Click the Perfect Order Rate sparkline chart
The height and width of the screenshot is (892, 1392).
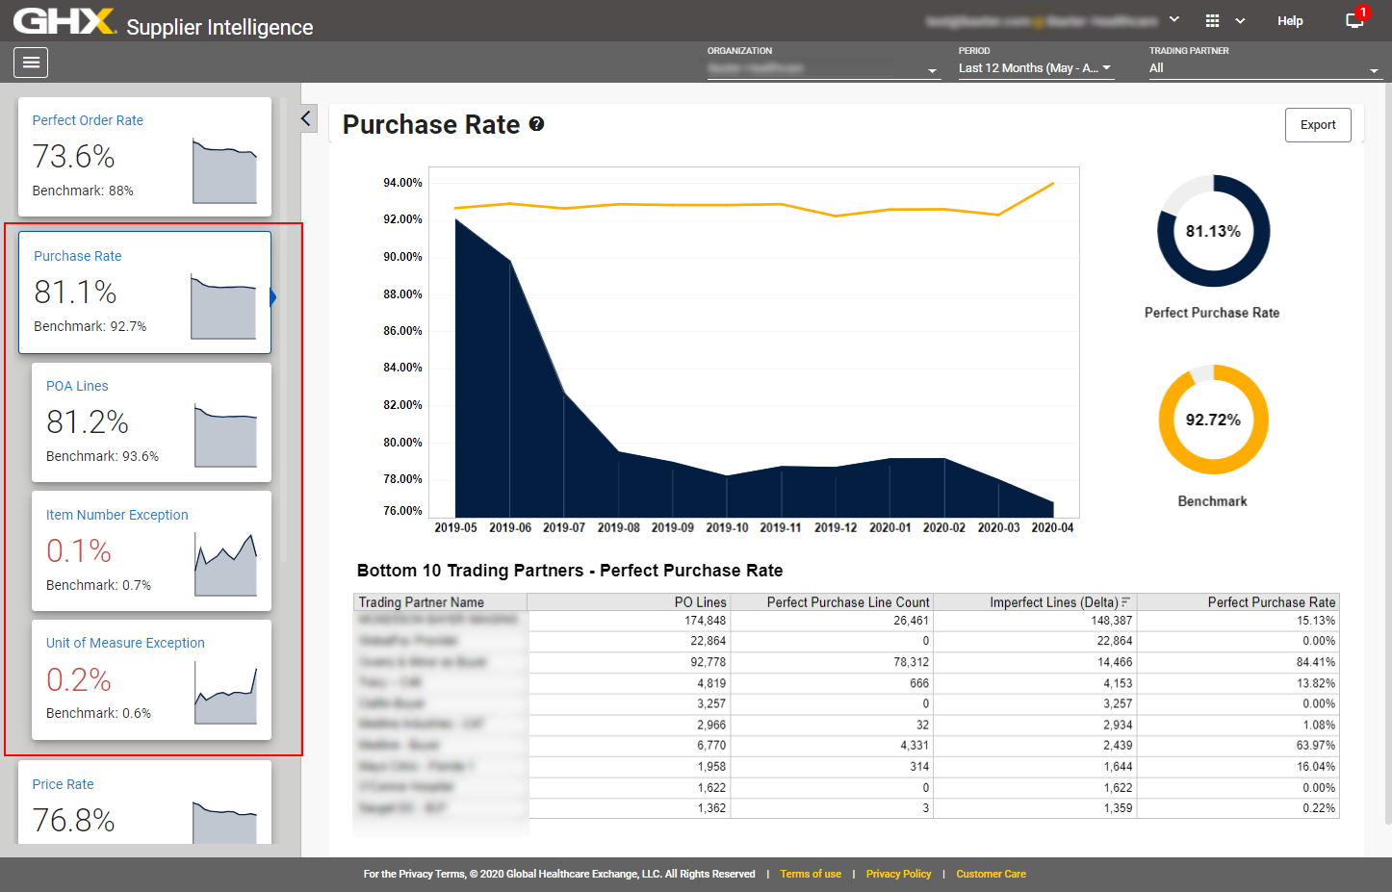tap(224, 171)
